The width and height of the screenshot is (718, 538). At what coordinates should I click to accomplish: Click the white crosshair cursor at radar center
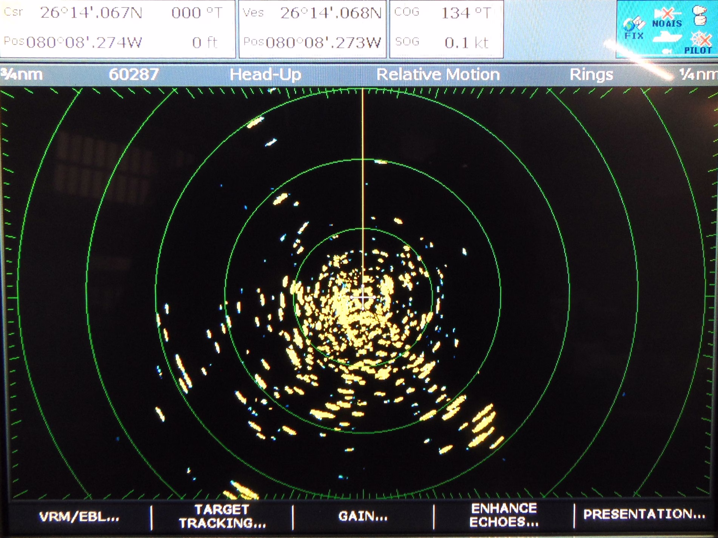click(x=363, y=298)
